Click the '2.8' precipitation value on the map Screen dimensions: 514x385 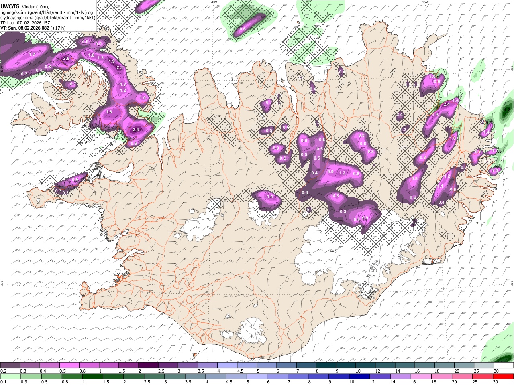[67, 59]
